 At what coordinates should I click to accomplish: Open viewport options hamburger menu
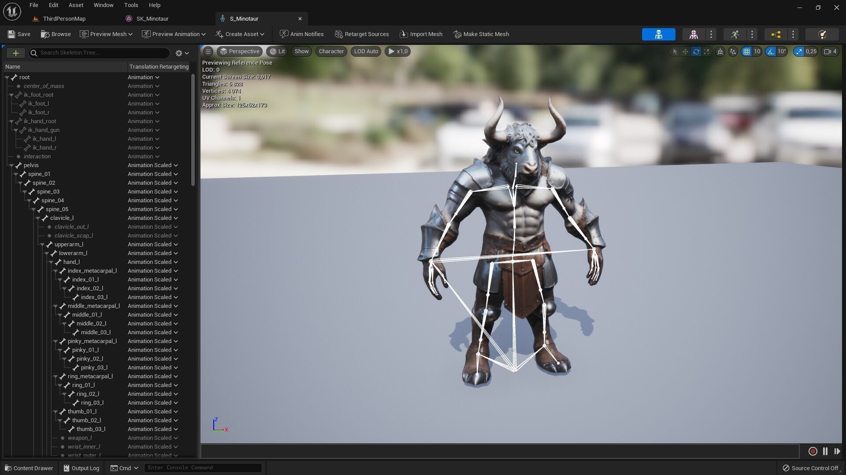[208, 51]
